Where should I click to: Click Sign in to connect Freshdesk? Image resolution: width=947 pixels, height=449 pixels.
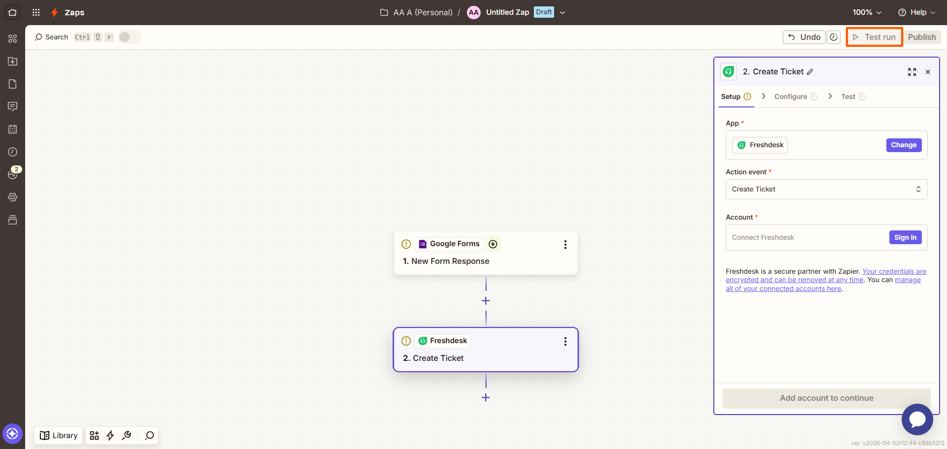point(905,237)
